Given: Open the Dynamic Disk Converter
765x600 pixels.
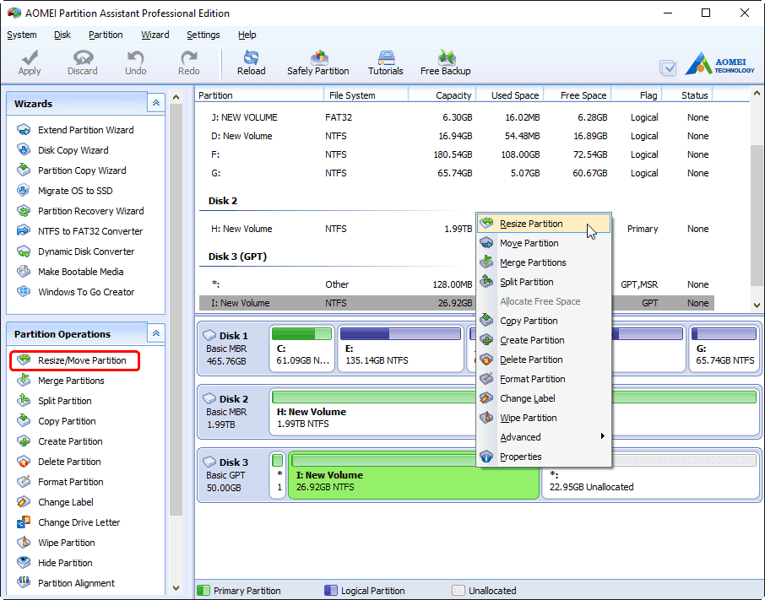Looking at the screenshot, I should [x=76, y=251].
